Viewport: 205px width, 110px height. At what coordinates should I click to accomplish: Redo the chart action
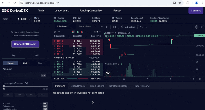[147, 27]
